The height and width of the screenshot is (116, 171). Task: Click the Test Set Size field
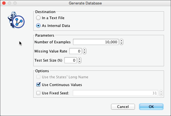pos(70,60)
